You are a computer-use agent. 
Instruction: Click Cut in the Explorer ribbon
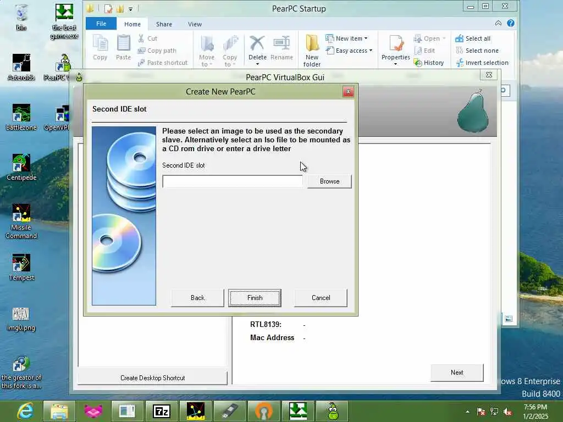pyautogui.click(x=147, y=38)
